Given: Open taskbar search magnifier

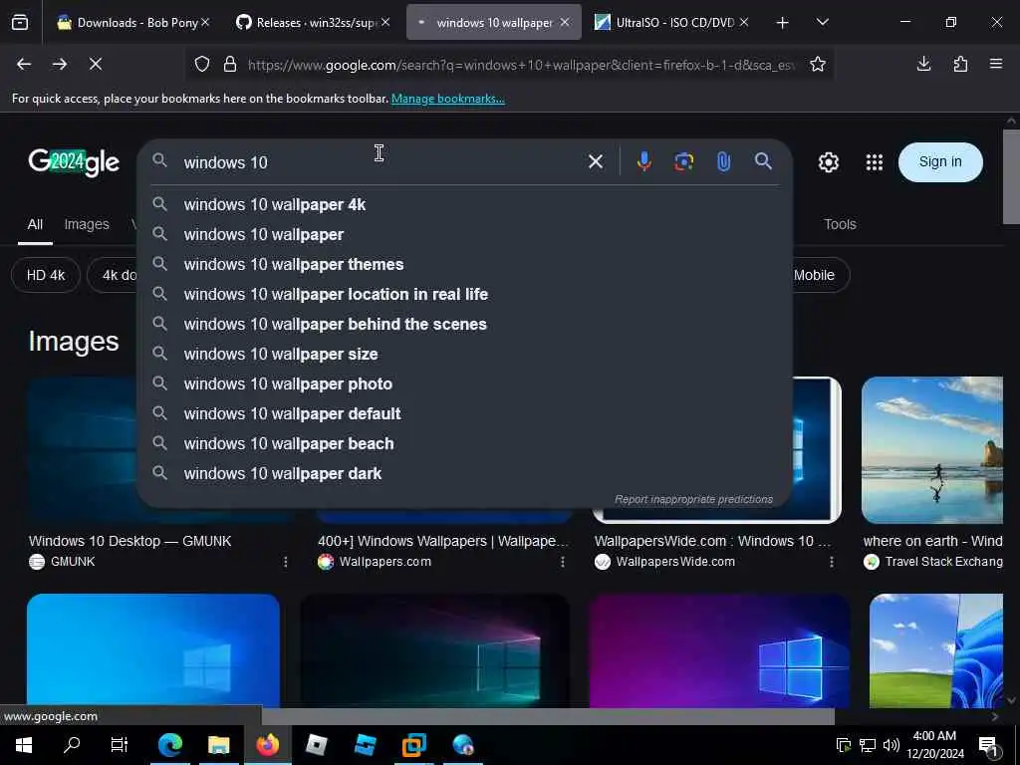Looking at the screenshot, I should (x=72, y=745).
